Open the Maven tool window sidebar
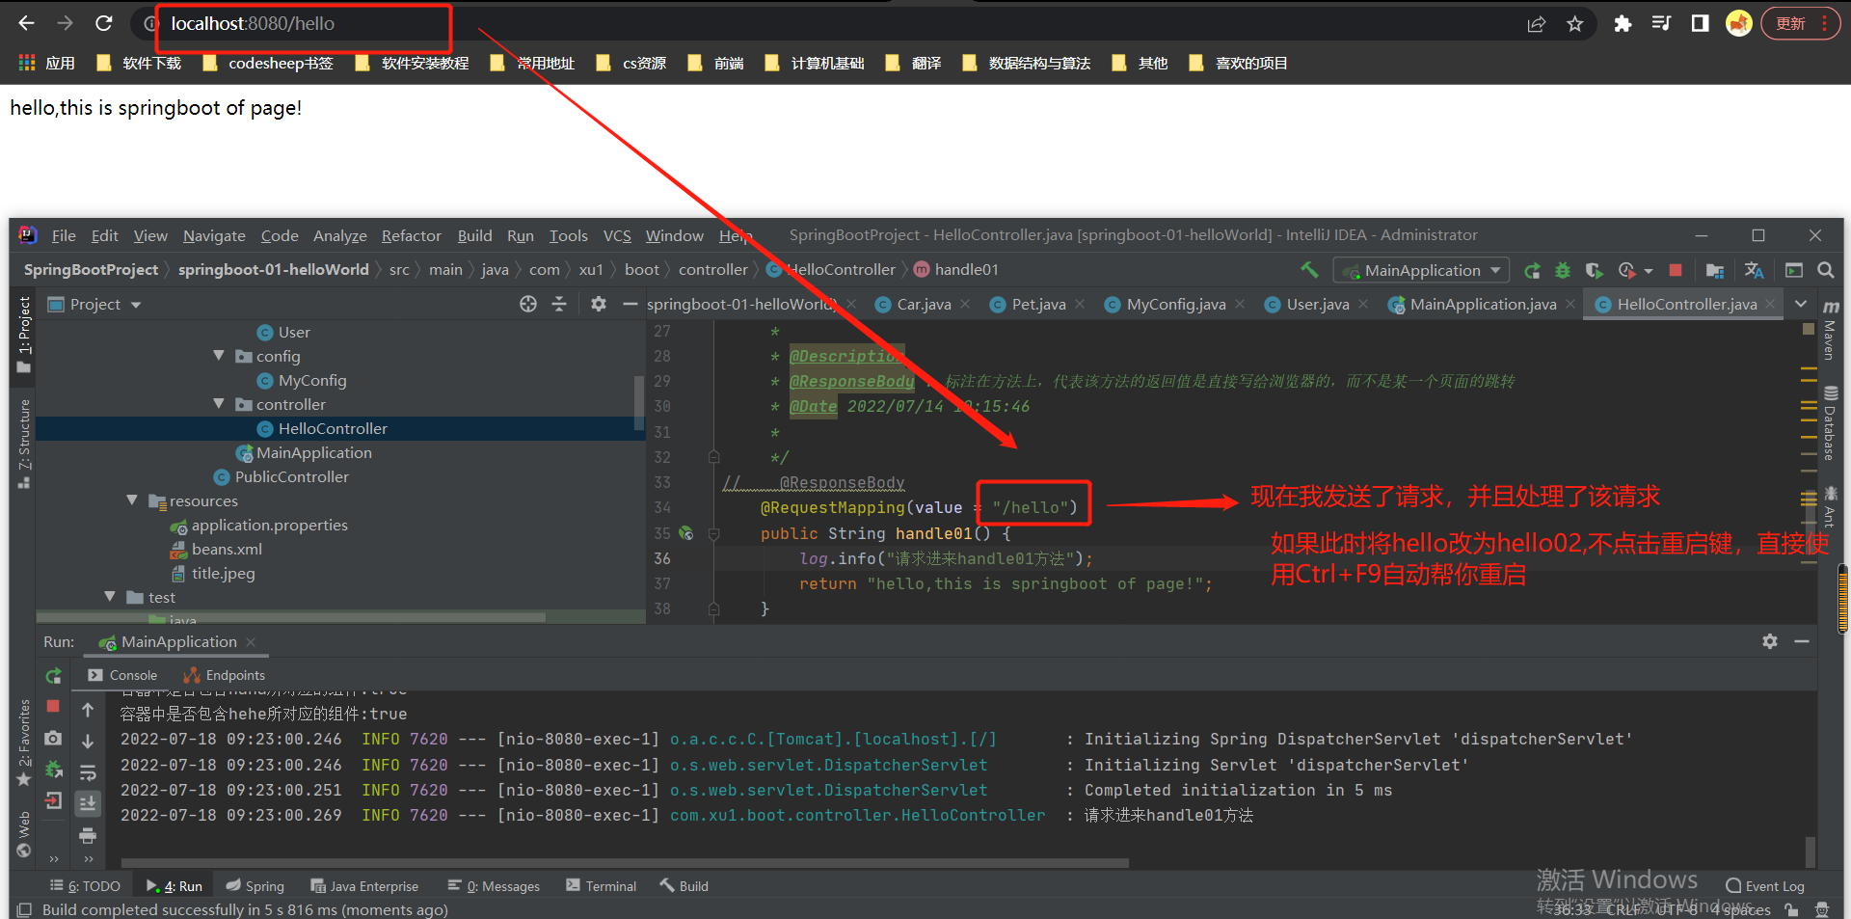Viewport: 1851px width, 919px height. tap(1830, 332)
